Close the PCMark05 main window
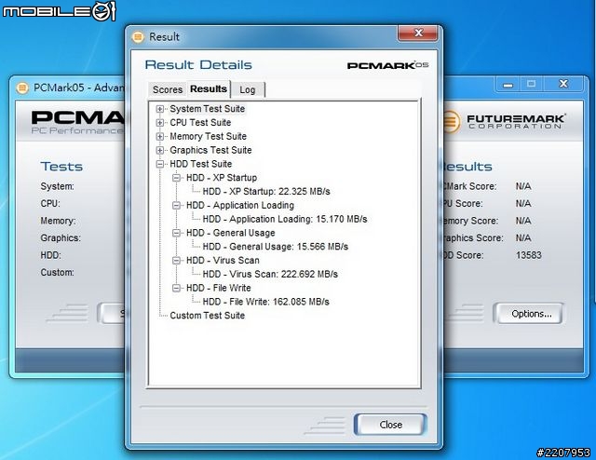This screenshot has height=460, width=596. [563, 85]
